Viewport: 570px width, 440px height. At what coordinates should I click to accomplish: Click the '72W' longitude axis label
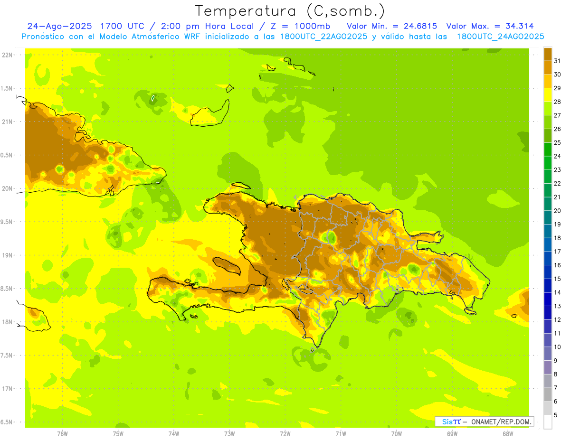click(x=285, y=434)
